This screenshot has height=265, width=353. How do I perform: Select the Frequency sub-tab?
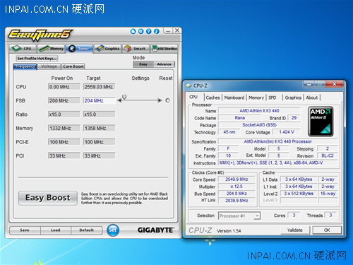25,66
